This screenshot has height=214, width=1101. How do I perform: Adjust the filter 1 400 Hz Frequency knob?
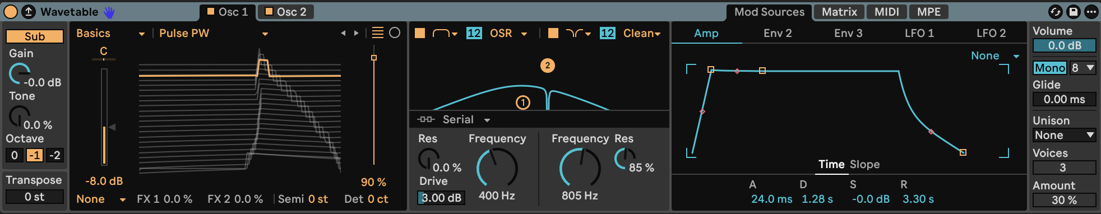497,168
